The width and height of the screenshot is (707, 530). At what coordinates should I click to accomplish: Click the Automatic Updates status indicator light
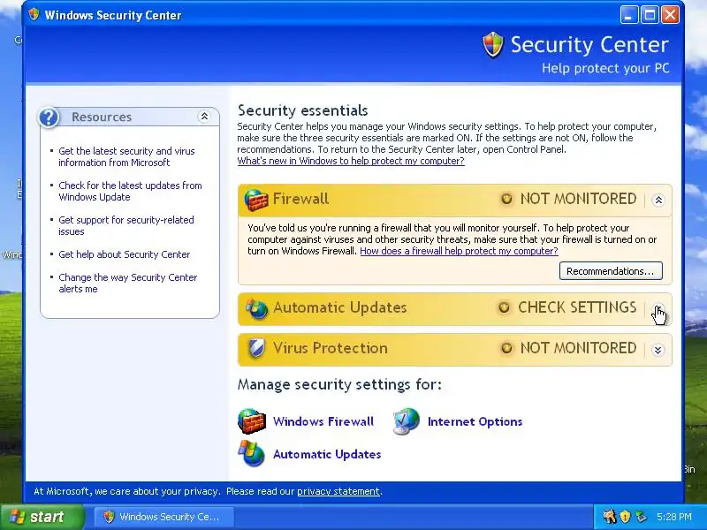[x=504, y=307]
